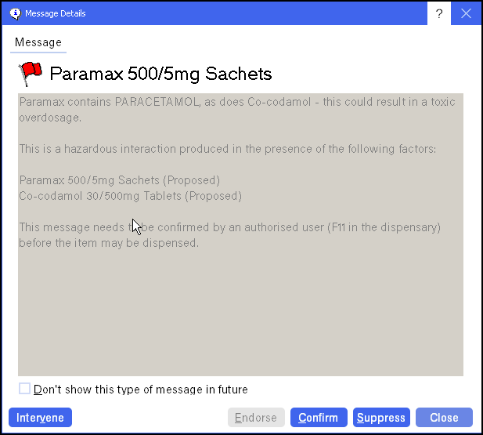The width and height of the screenshot is (483, 435).
Task: Suppress this interaction message
Action: tap(381, 418)
